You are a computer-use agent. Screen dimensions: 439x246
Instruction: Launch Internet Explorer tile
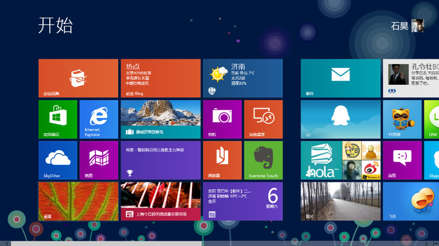[99, 119]
